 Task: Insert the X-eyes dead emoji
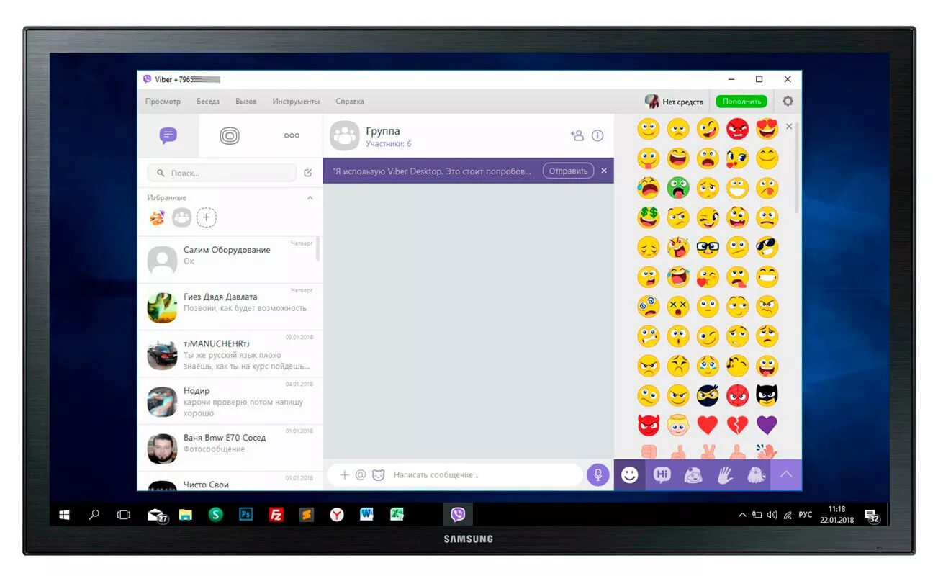pyautogui.click(x=677, y=306)
